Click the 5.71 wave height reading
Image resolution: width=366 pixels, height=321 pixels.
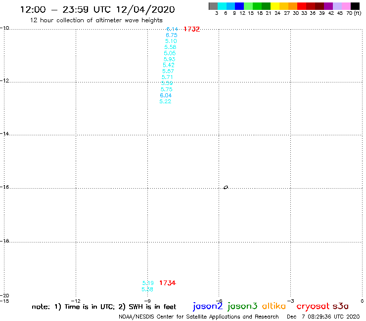click(167, 77)
